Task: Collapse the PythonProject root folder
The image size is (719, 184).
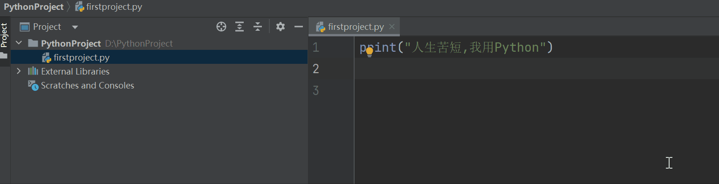Action: (19, 43)
